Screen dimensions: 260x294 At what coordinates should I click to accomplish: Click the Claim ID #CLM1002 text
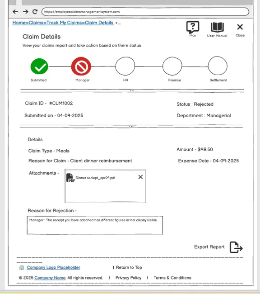point(49,103)
